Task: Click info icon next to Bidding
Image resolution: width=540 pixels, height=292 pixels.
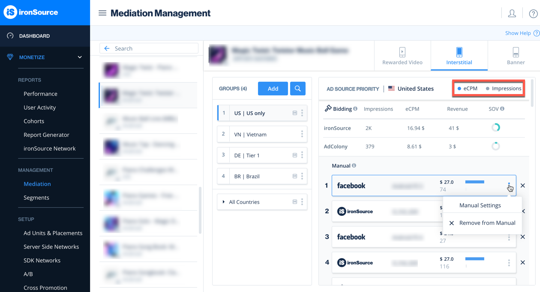Action: pos(355,109)
